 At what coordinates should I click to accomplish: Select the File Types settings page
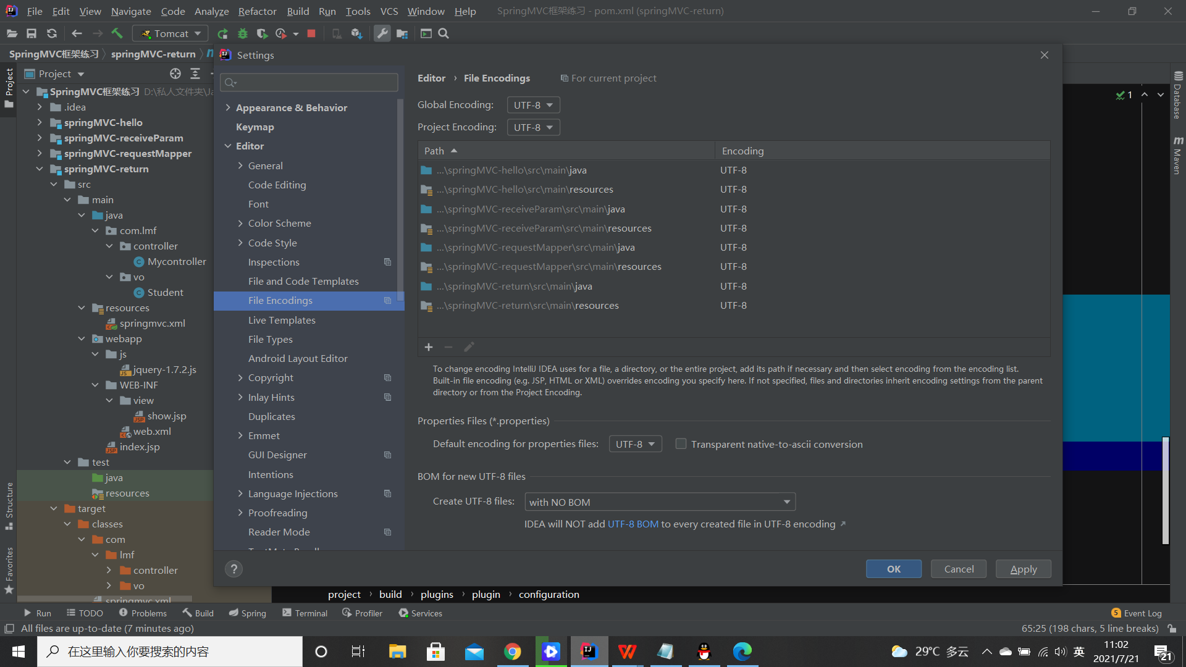pyautogui.click(x=271, y=339)
